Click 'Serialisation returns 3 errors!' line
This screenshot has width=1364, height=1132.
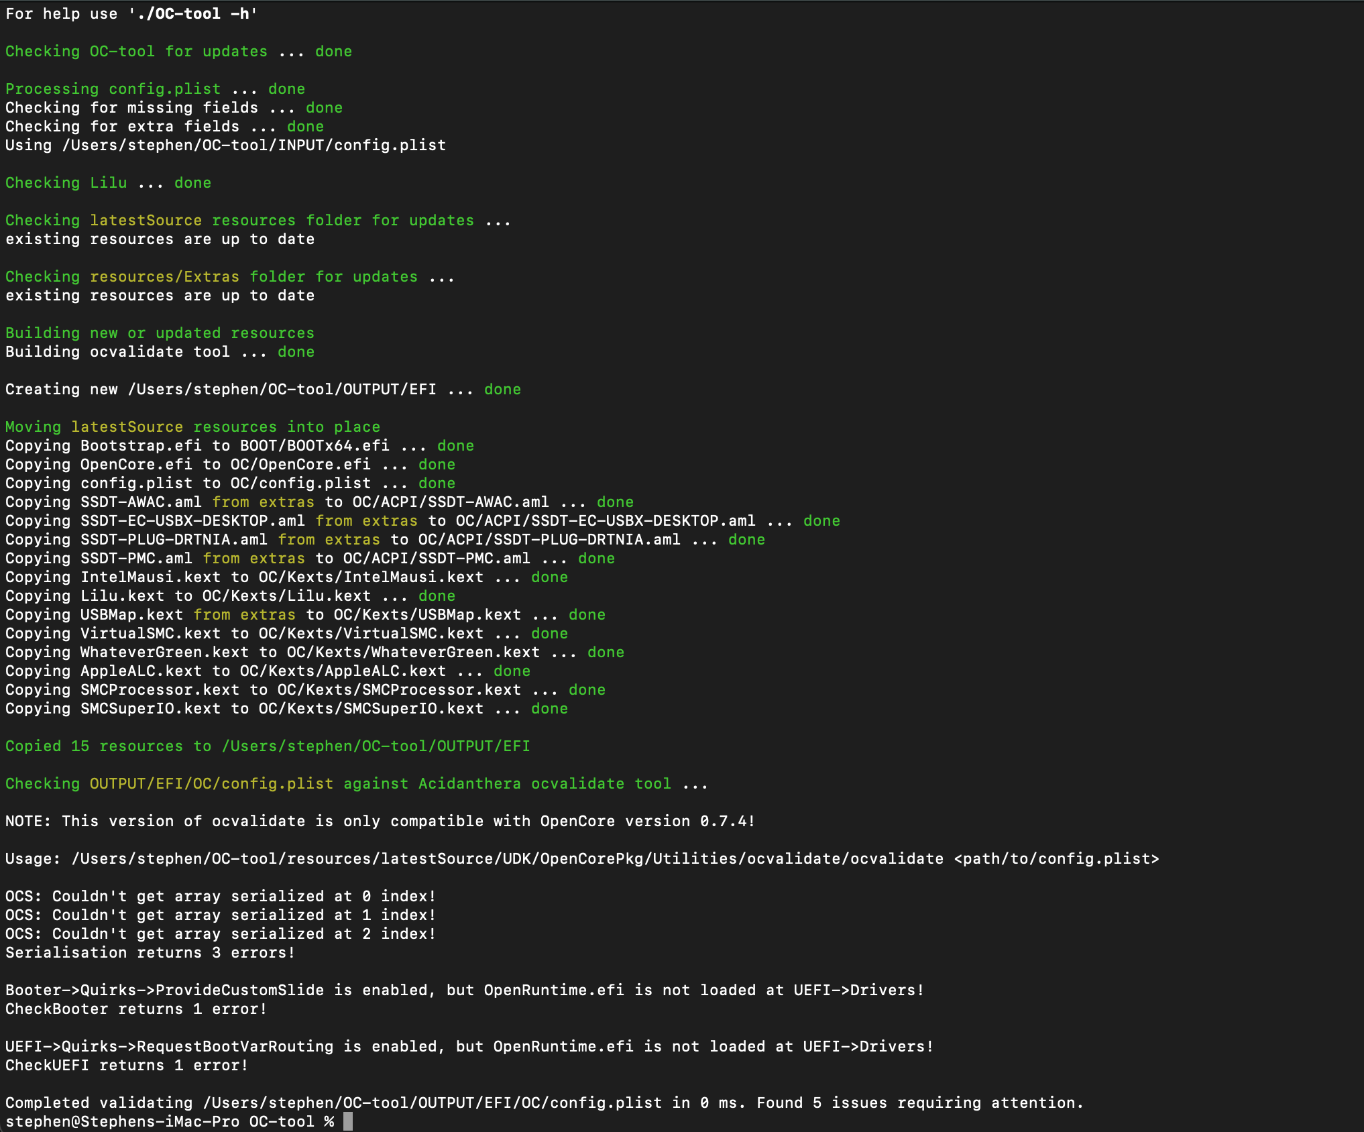coord(150,952)
